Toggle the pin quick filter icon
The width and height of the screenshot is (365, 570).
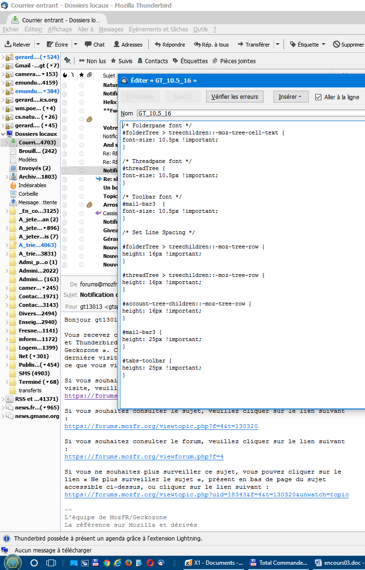coord(67,61)
